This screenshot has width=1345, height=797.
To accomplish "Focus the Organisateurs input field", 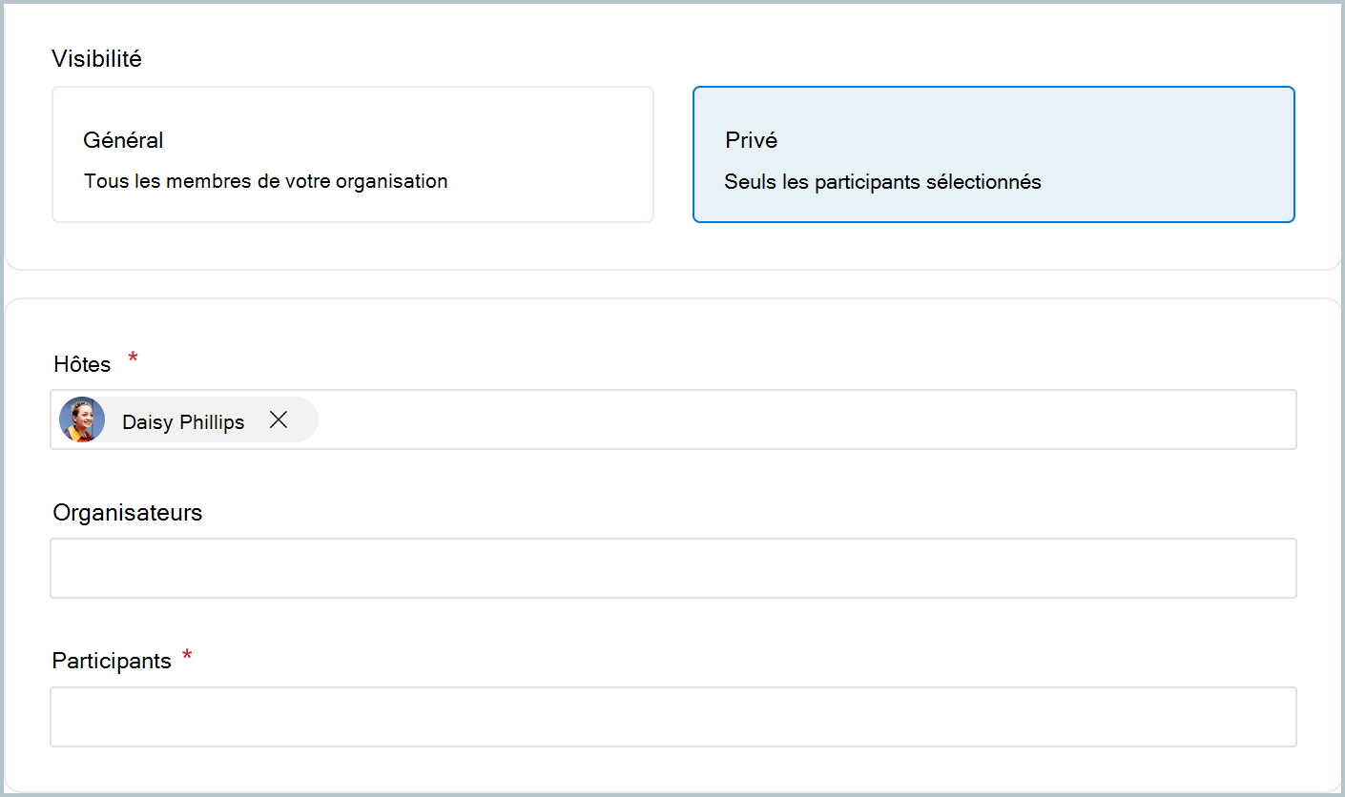I will pyautogui.click(x=673, y=568).
